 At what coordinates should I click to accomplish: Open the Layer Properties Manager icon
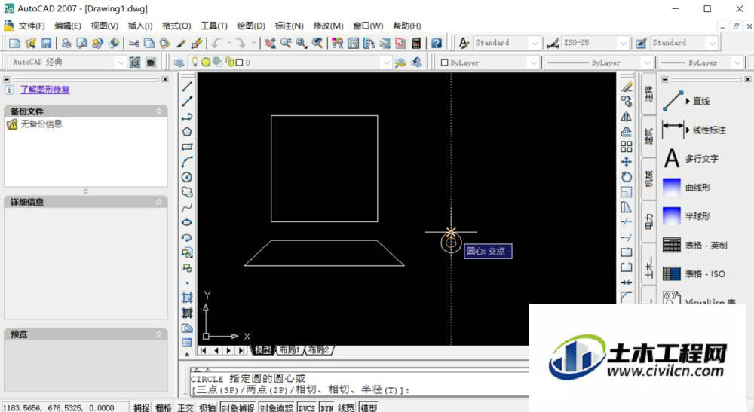pos(179,63)
